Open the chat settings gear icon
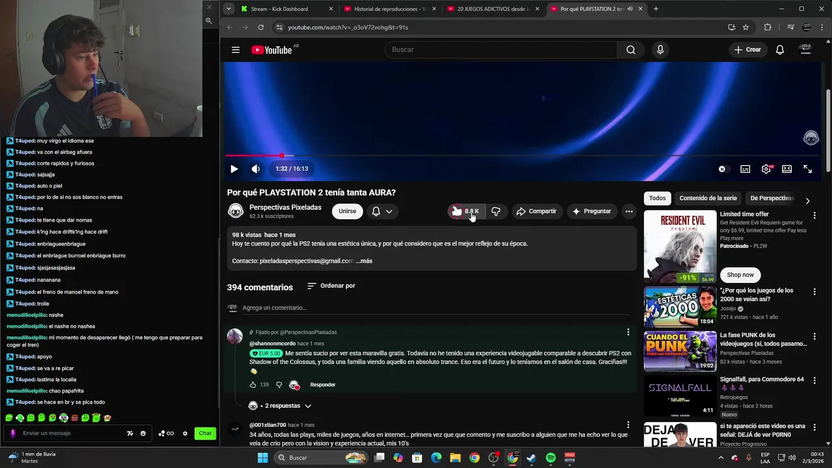Screen dimensions: 832x468 click(x=185, y=434)
